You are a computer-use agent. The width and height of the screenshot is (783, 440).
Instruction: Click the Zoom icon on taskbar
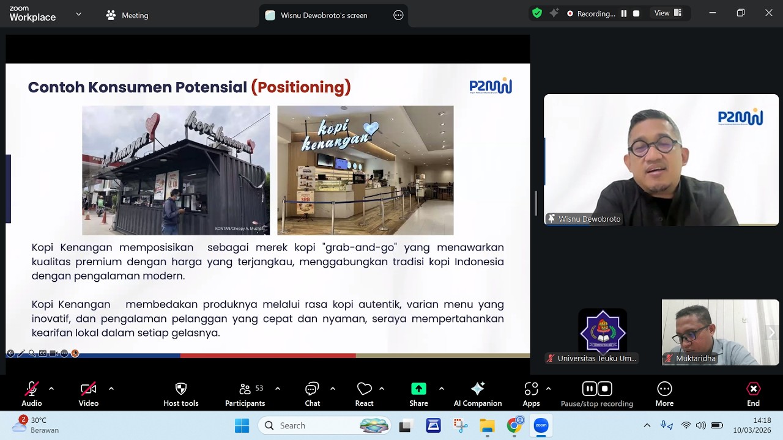coord(541,425)
